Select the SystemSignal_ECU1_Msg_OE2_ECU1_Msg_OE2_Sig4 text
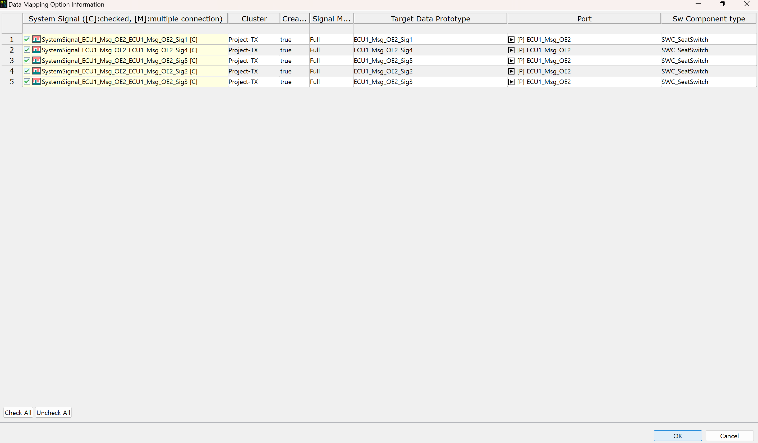Viewport: 758px width, 443px height. (x=114, y=50)
